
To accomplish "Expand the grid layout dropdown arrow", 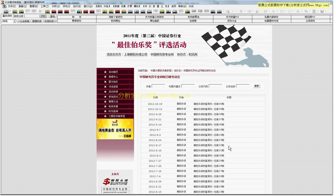I will [318, 11].
